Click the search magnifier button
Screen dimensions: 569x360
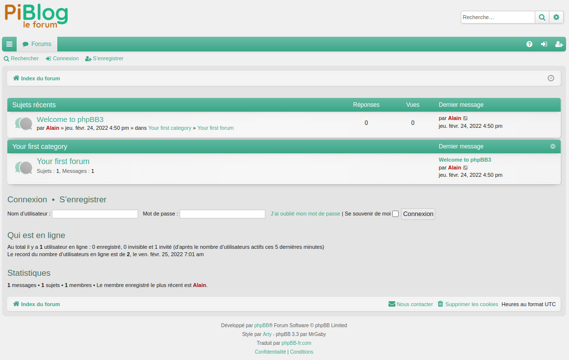click(x=542, y=17)
